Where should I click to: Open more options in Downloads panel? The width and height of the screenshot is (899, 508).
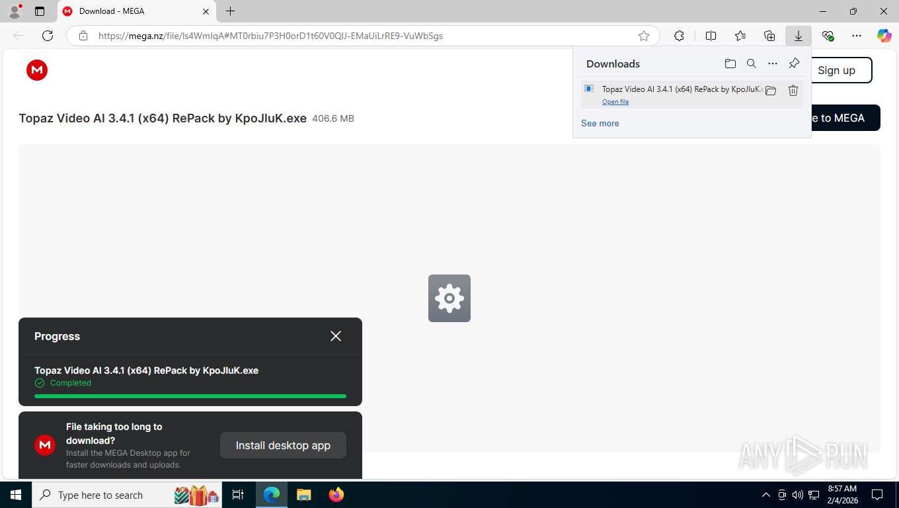(x=773, y=63)
